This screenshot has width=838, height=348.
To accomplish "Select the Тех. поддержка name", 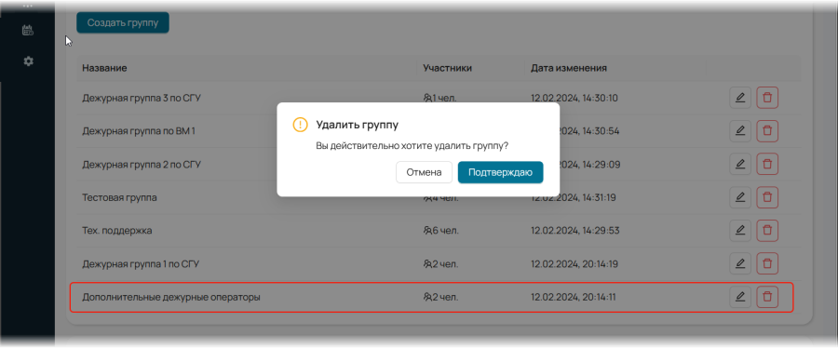I will pyautogui.click(x=117, y=231).
